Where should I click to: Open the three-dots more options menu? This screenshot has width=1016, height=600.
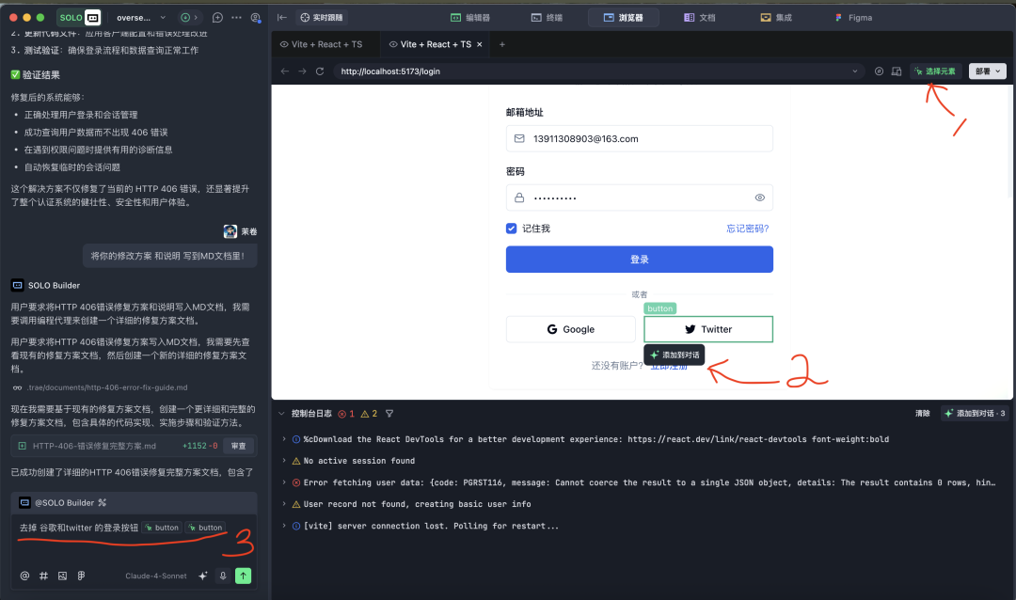point(236,18)
